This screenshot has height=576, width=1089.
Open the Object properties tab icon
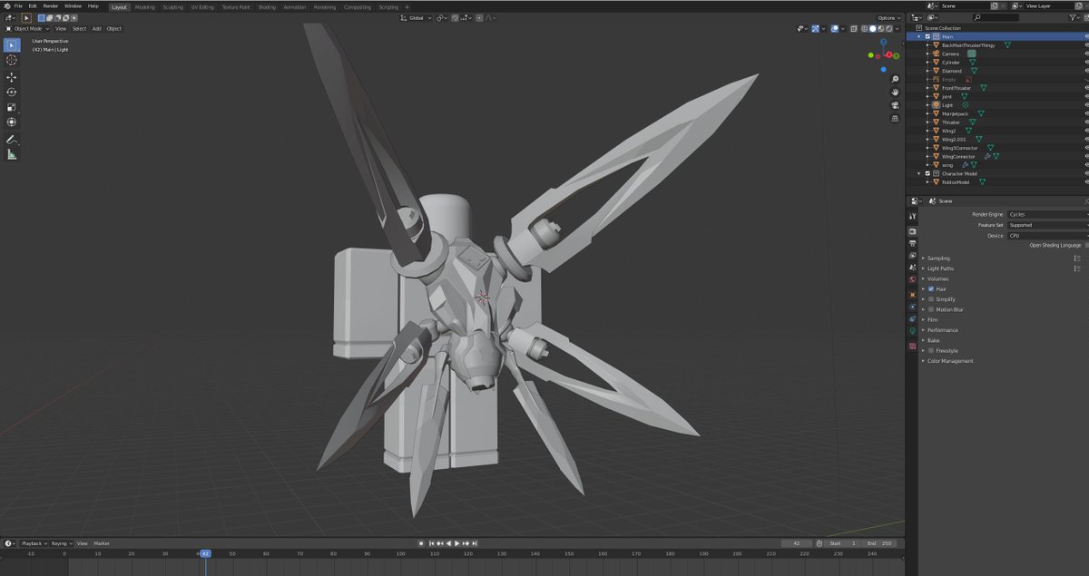[x=912, y=294]
